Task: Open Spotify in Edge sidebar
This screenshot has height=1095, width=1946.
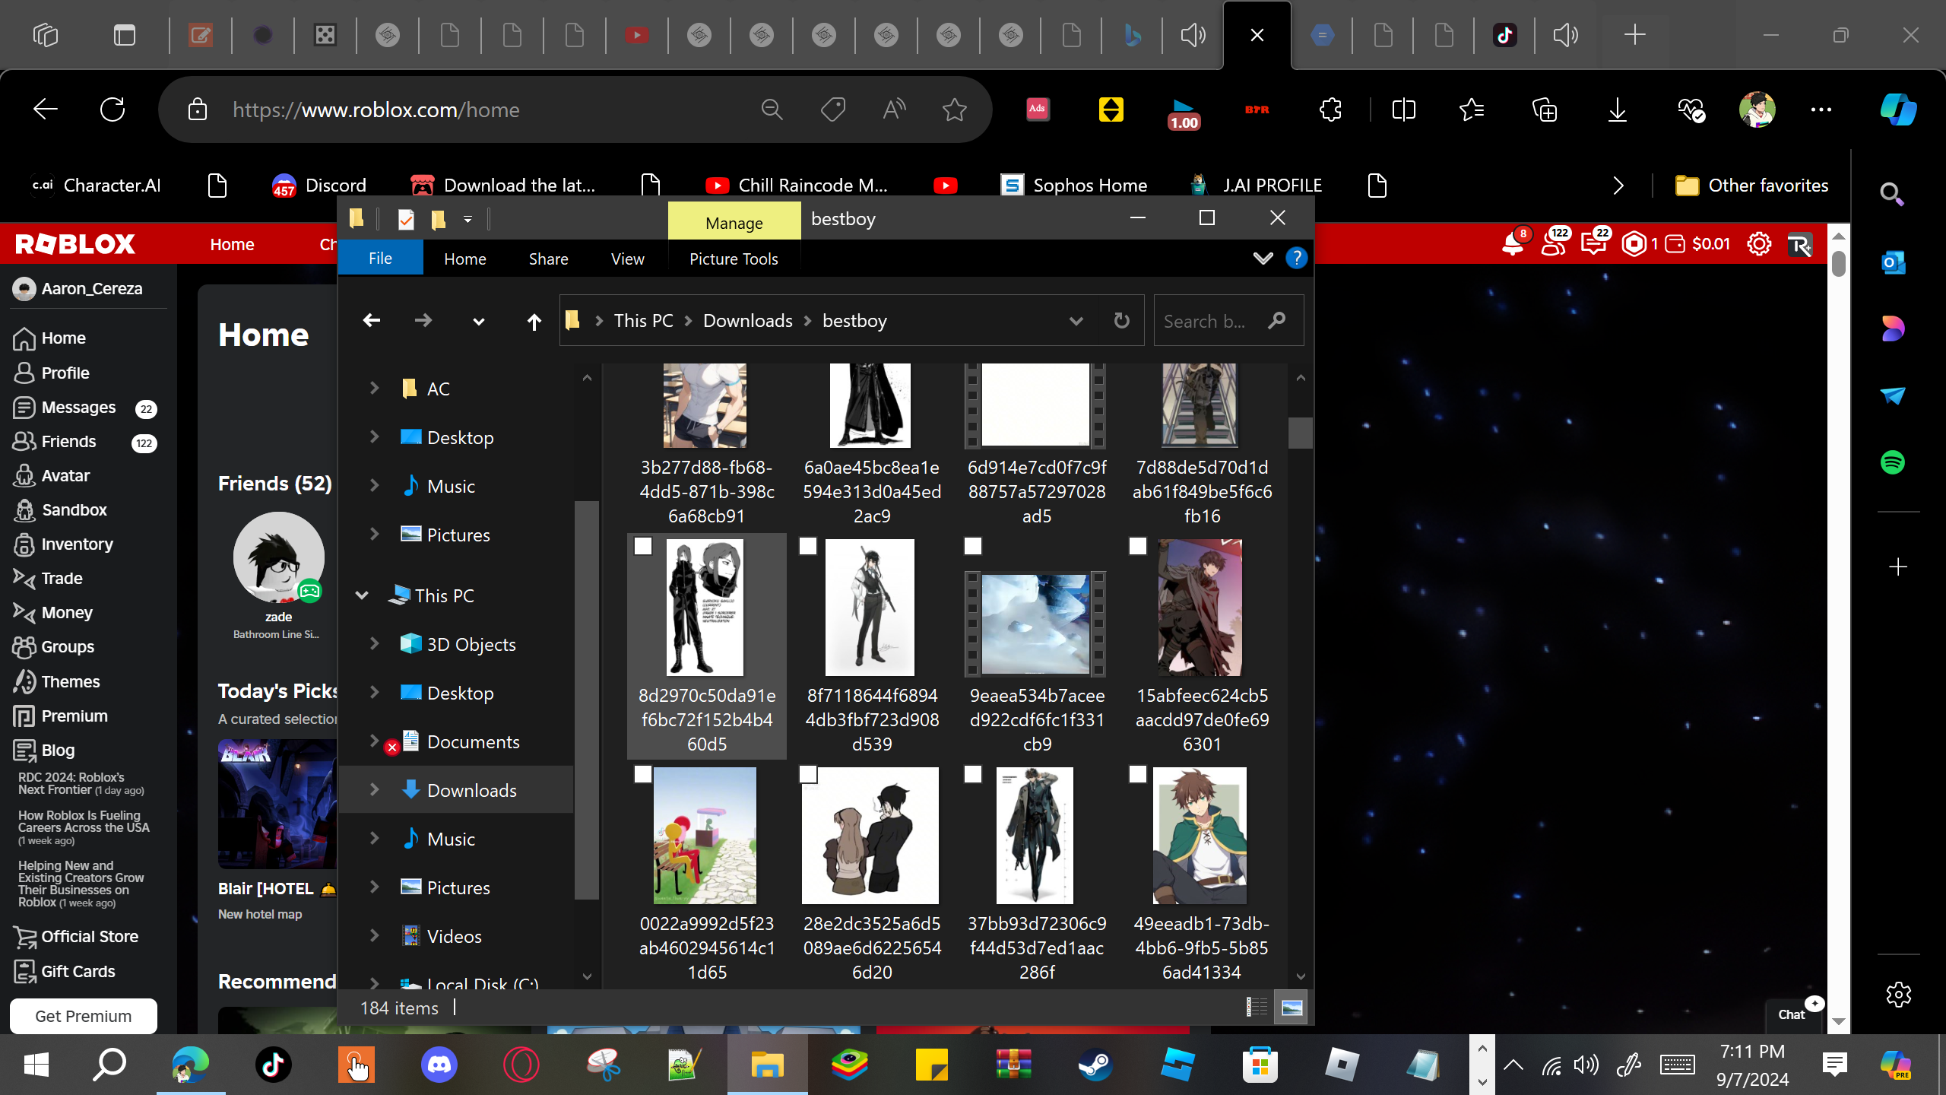Action: [1892, 462]
